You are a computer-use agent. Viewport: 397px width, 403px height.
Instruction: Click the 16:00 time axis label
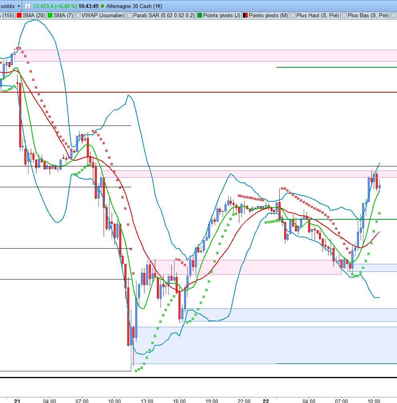click(179, 401)
